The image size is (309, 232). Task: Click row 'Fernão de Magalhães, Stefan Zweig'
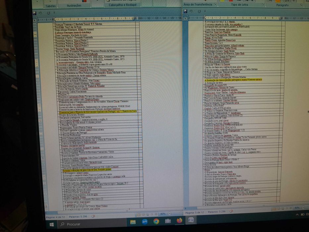pyautogui.click(x=220, y=48)
